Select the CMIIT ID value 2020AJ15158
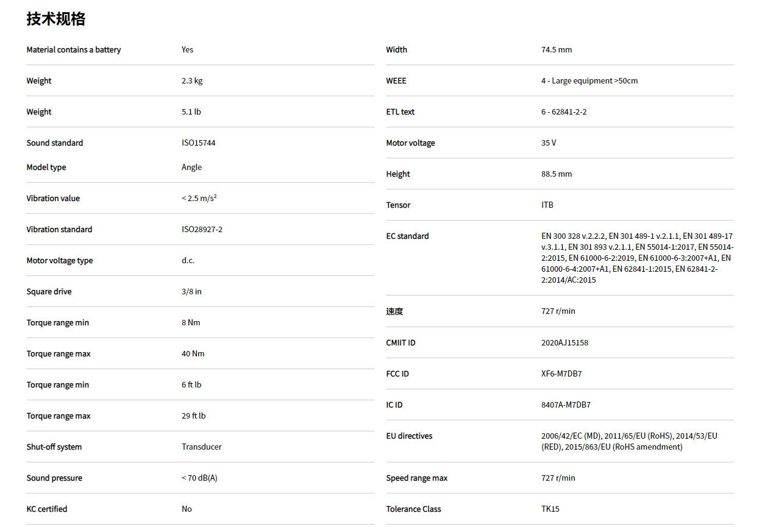 (x=564, y=343)
